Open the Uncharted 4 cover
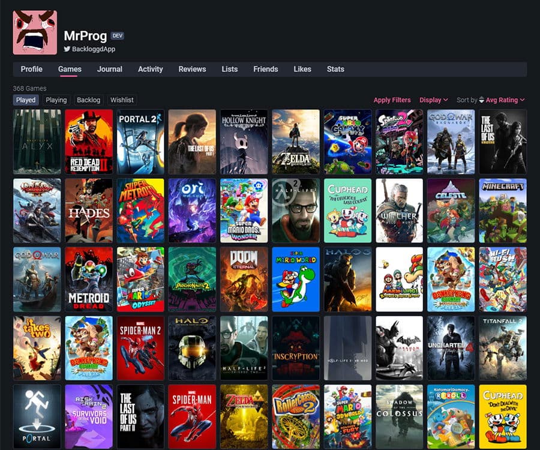 451,349
